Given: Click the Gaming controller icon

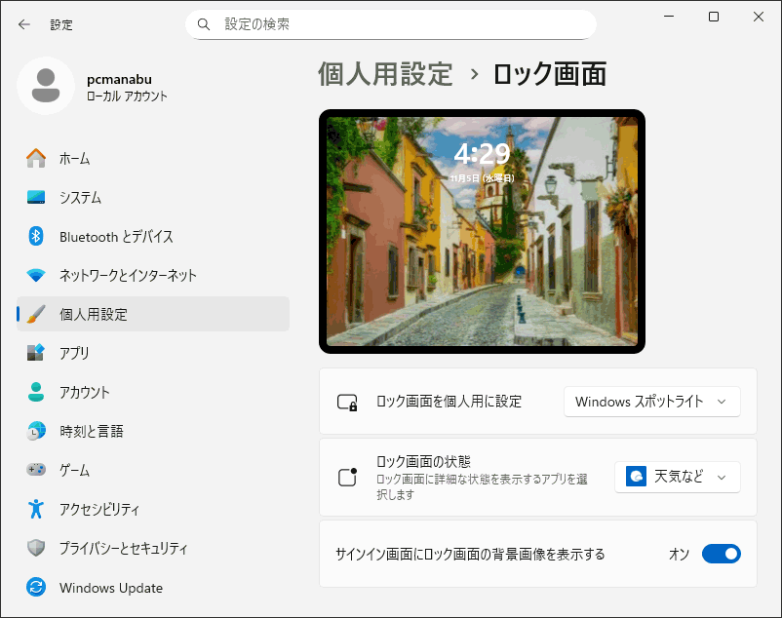Looking at the screenshot, I should coord(36,470).
